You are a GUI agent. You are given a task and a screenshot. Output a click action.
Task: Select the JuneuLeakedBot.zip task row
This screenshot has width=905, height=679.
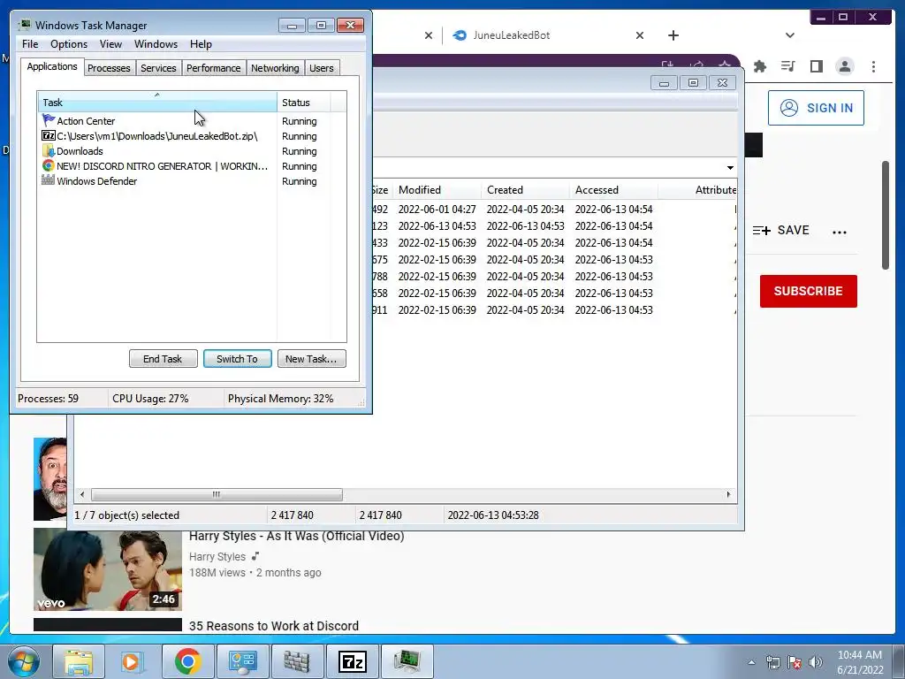coord(192,136)
